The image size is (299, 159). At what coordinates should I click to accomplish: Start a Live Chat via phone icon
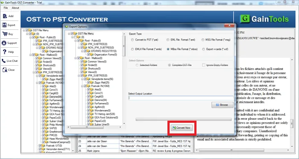(4, 61)
